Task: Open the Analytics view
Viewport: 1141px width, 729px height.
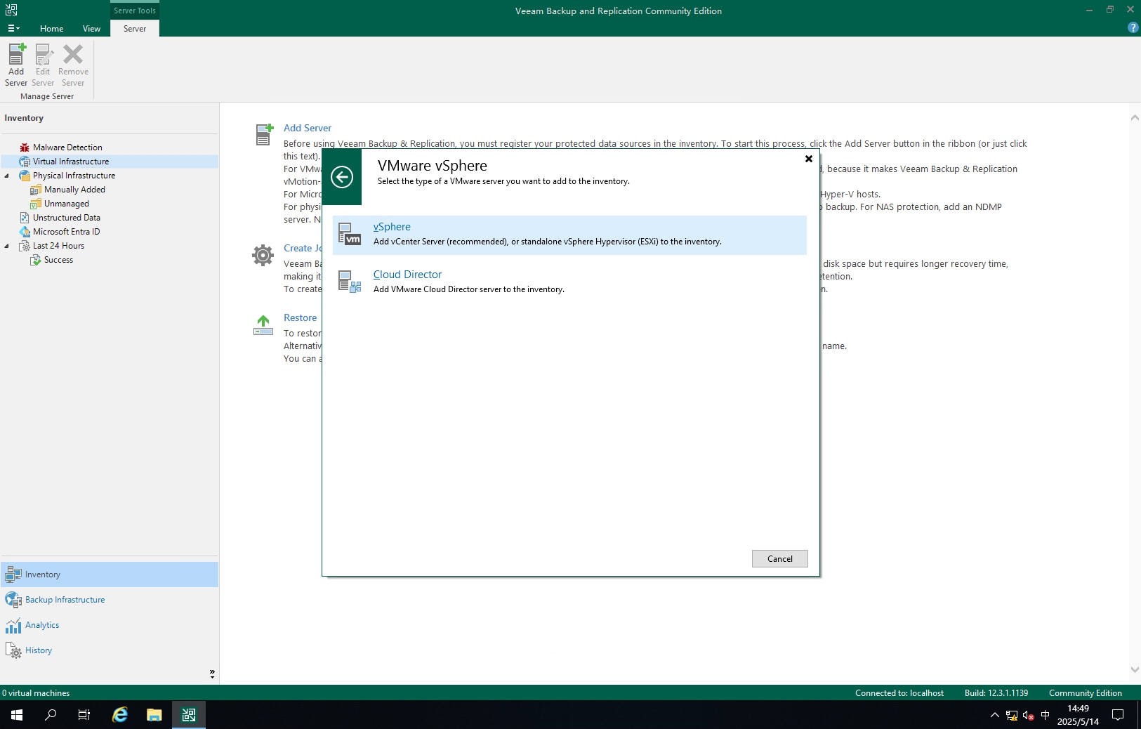Action: click(42, 625)
